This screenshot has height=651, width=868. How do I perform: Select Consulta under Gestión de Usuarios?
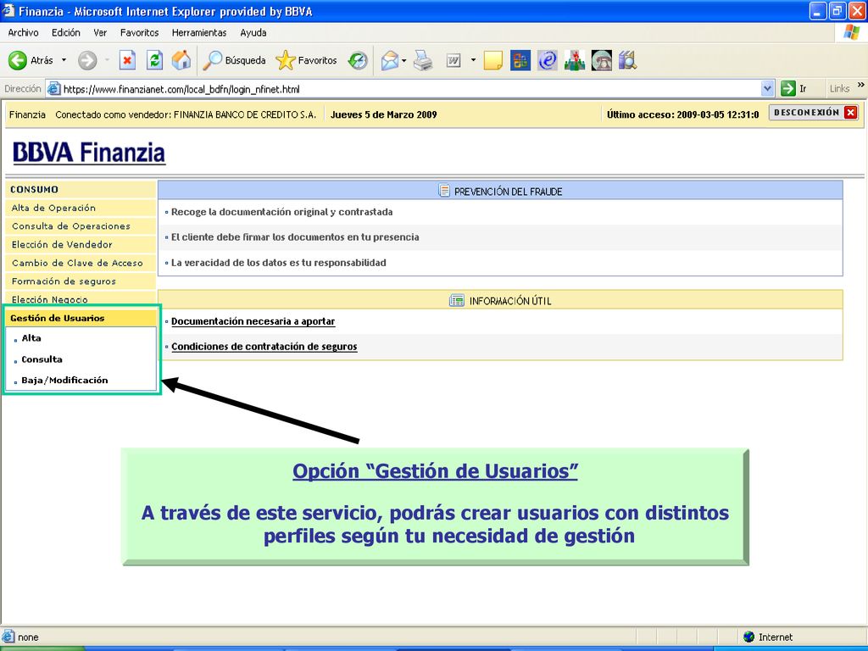tap(42, 359)
